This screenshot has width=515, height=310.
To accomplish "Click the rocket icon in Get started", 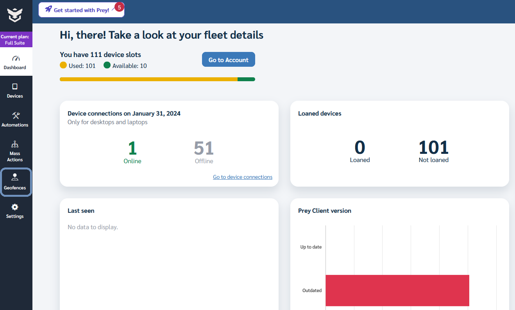I will click(48, 9).
